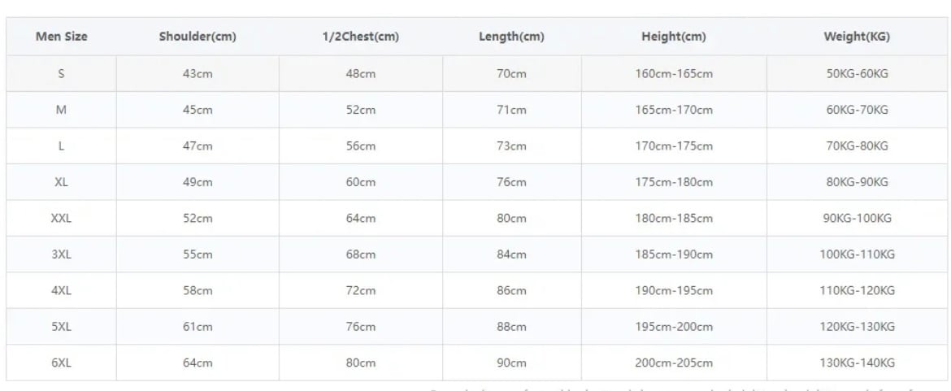Select the 195cm-200cm height cell
The width and height of the screenshot is (951, 391).
tap(674, 327)
